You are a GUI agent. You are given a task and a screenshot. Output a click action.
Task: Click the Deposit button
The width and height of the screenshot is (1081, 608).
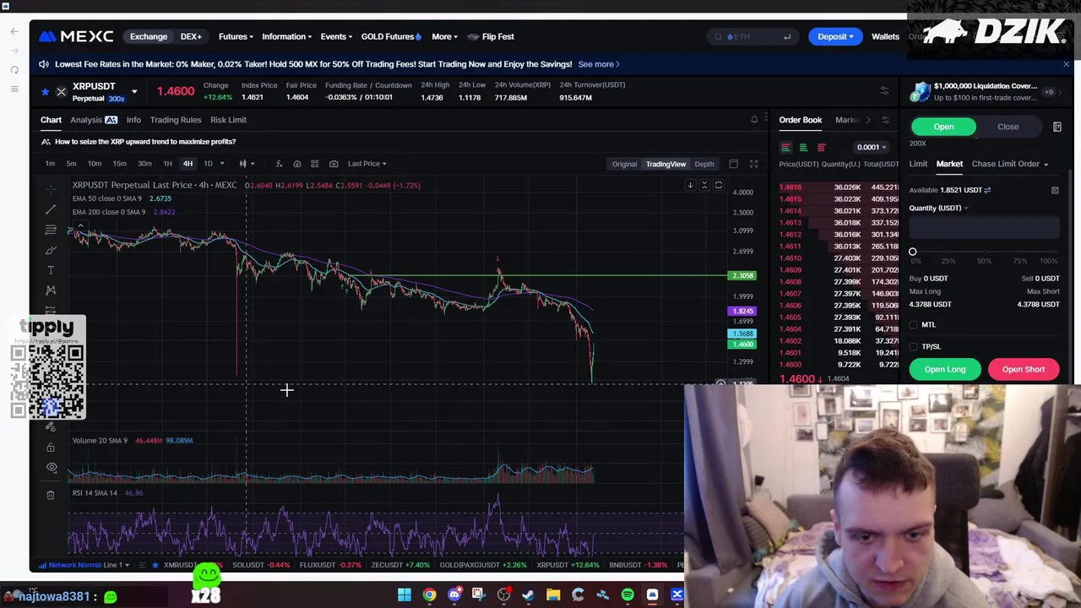point(835,36)
